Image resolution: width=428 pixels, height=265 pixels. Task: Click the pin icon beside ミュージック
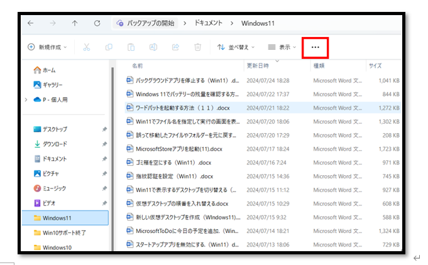(104, 188)
